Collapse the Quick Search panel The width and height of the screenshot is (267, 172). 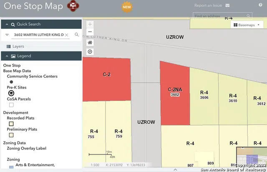point(7,25)
